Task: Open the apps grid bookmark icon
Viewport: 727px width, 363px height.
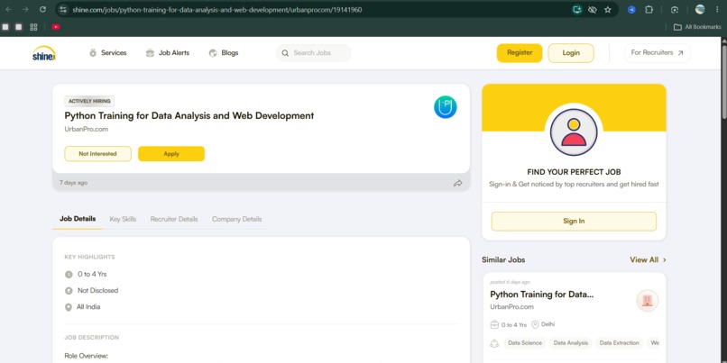Action: tap(33, 27)
